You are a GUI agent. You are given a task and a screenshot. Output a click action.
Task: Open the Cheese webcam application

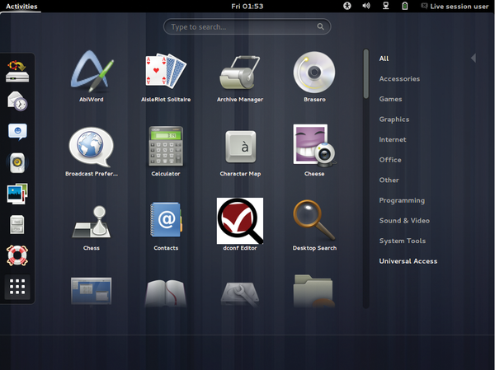(x=313, y=146)
